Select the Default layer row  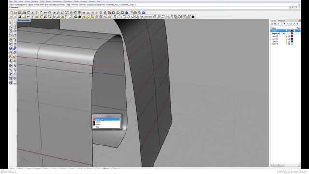[285, 31]
